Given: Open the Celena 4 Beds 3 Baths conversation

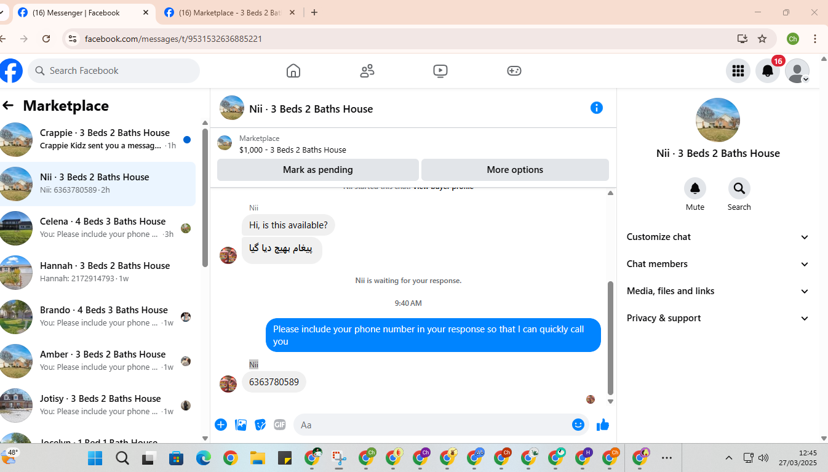Looking at the screenshot, I should (98, 228).
